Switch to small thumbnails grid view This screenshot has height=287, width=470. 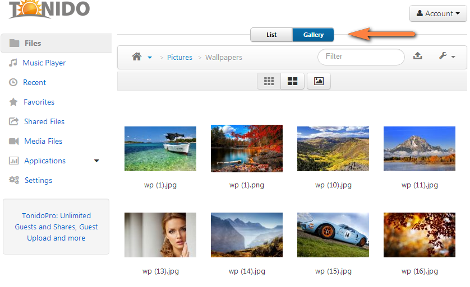coord(269,81)
